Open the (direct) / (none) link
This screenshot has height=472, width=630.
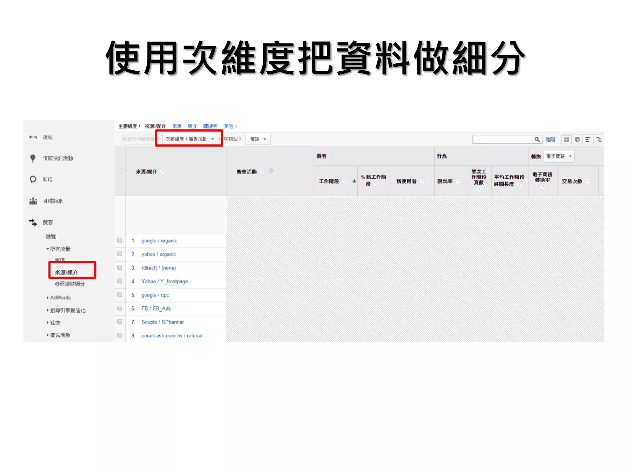tap(158, 268)
